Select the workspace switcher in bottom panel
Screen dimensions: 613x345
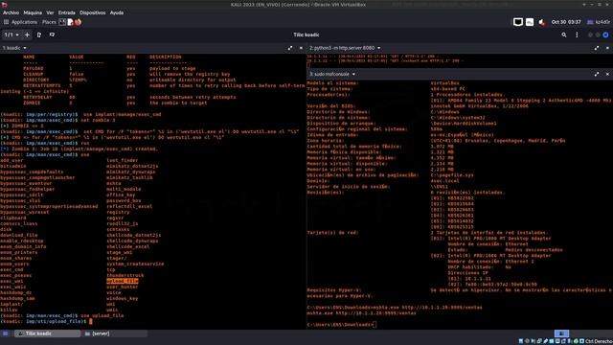[561, 333]
